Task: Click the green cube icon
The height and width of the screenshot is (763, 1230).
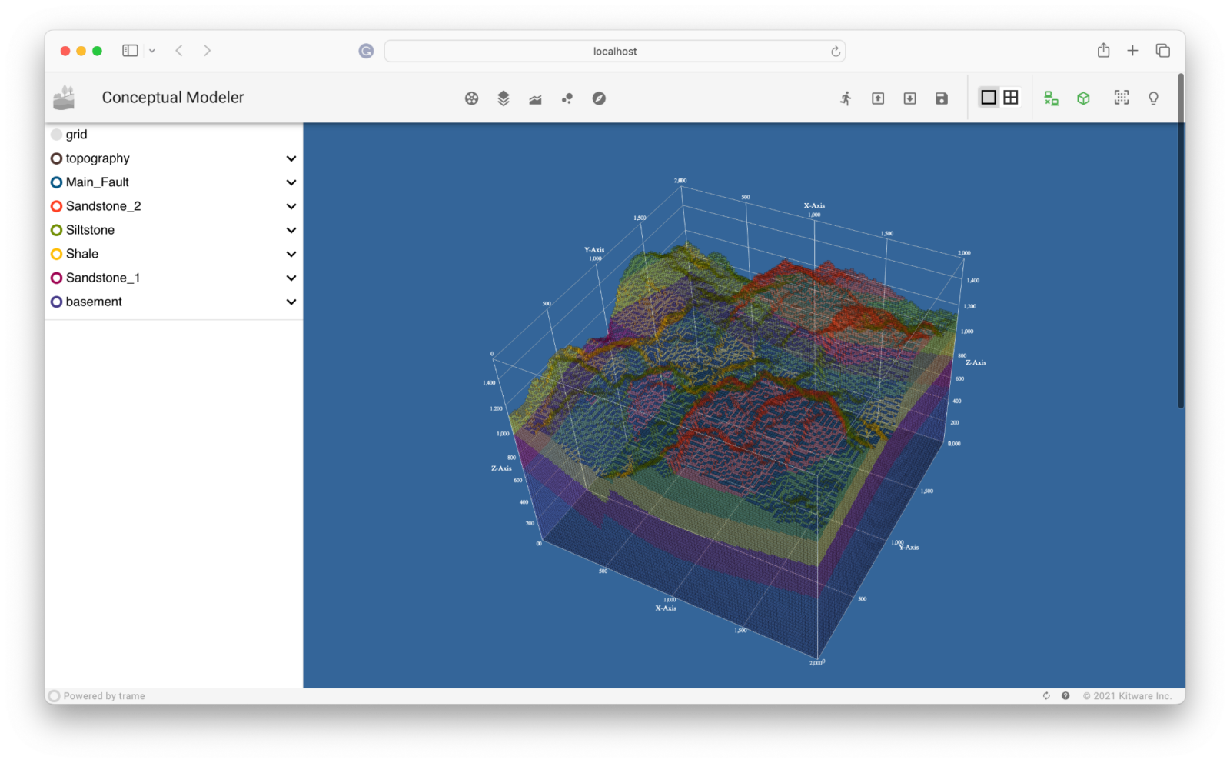Action: pyautogui.click(x=1083, y=98)
